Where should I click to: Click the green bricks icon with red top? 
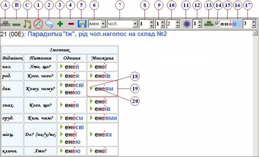[x=209, y=24]
